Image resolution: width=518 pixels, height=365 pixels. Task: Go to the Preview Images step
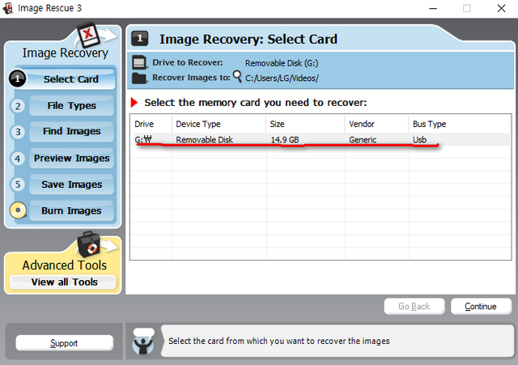[x=72, y=159]
